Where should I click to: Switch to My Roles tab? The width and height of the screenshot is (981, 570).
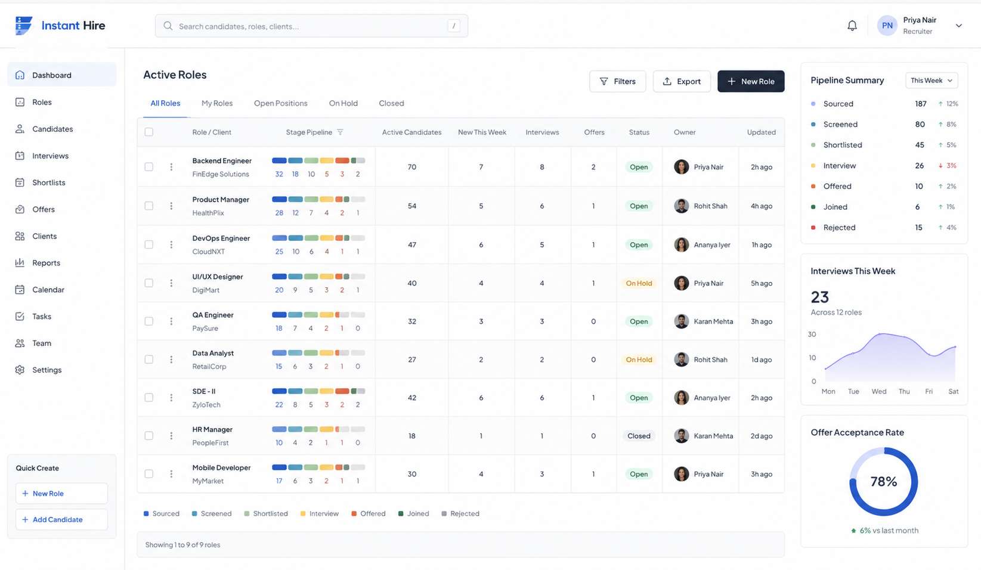[217, 103]
